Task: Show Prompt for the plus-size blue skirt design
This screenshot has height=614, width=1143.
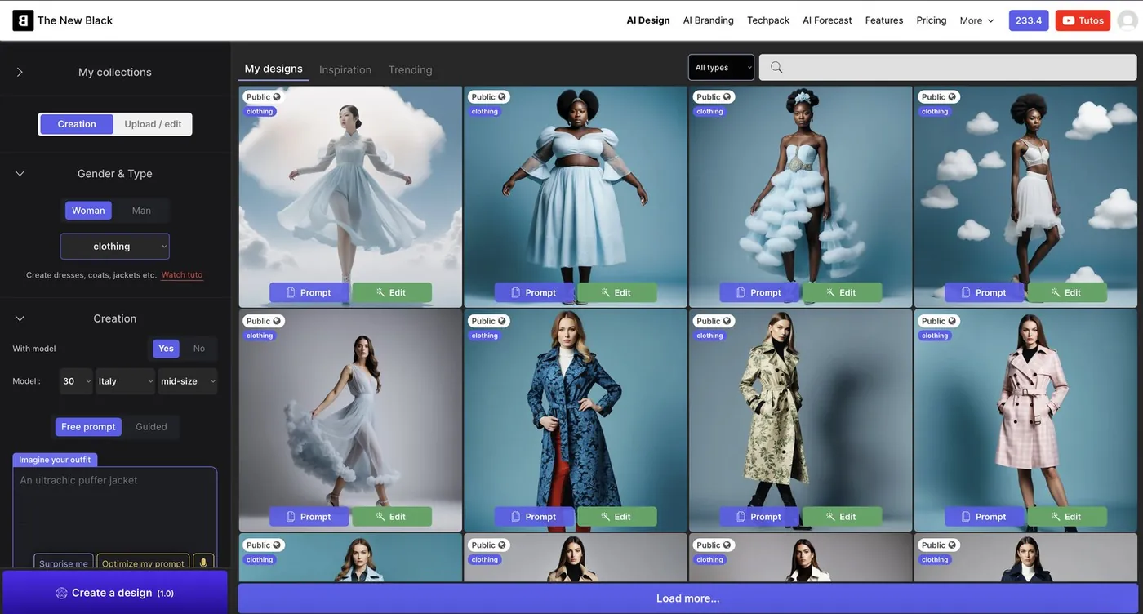Action: [534, 292]
